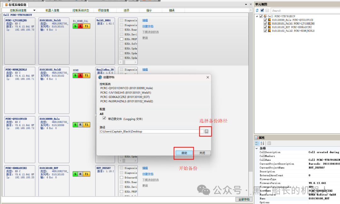Click the browse folder icon beside path field
The height and width of the screenshot is (204, 340).
tap(207, 132)
